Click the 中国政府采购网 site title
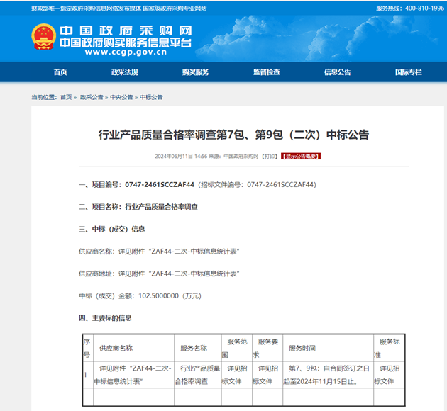Screen dimensions: 447x411 [x=126, y=30]
